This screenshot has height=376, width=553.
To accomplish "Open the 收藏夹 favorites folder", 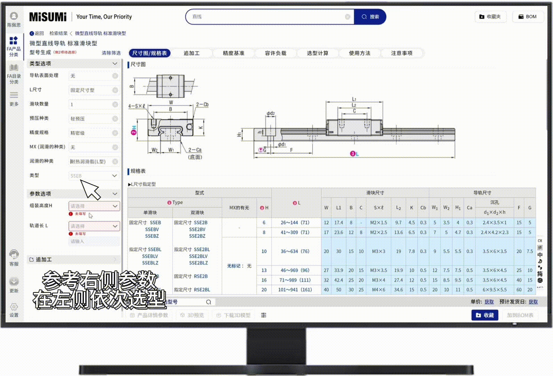I will (490, 17).
